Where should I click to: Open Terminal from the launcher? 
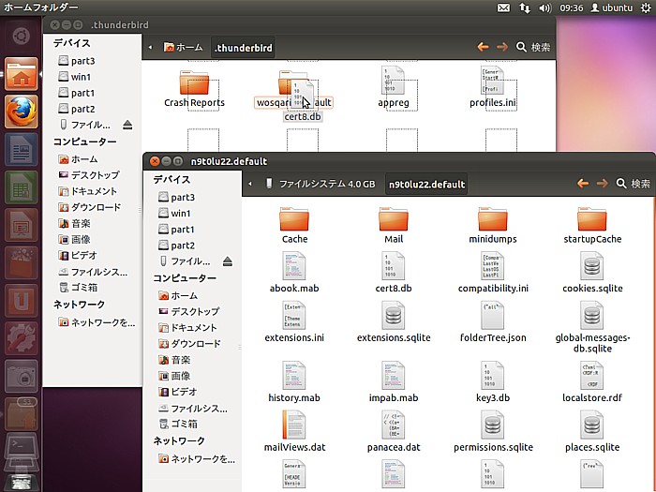pos(21,448)
